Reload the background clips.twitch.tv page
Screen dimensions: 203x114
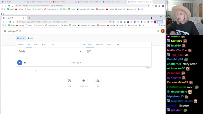pos(9,6)
